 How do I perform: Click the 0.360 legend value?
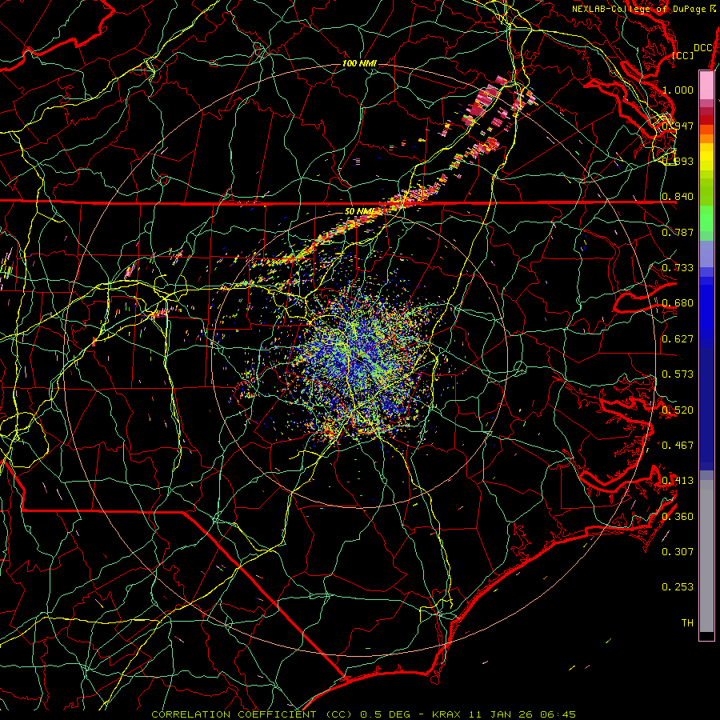click(678, 517)
